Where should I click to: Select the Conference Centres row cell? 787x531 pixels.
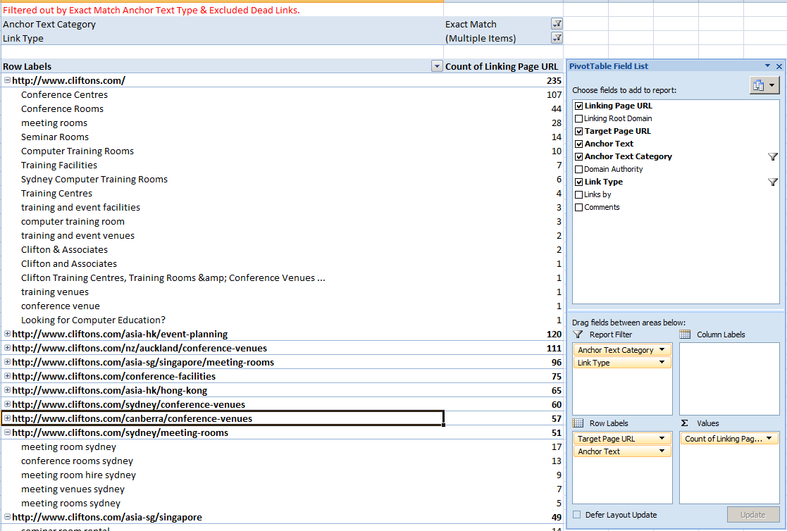pos(64,94)
